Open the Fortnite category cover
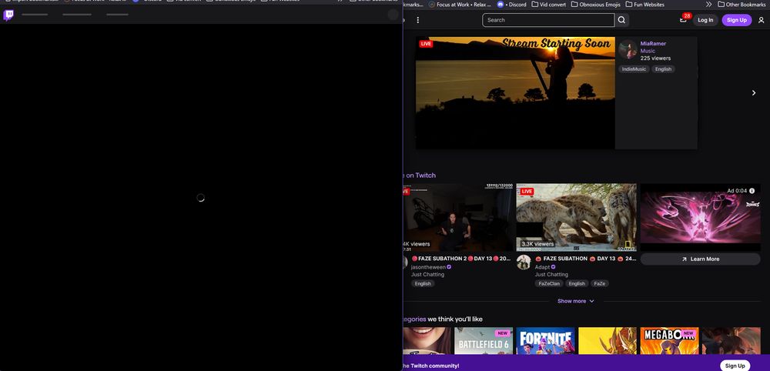The height and width of the screenshot is (371, 770). click(x=545, y=340)
